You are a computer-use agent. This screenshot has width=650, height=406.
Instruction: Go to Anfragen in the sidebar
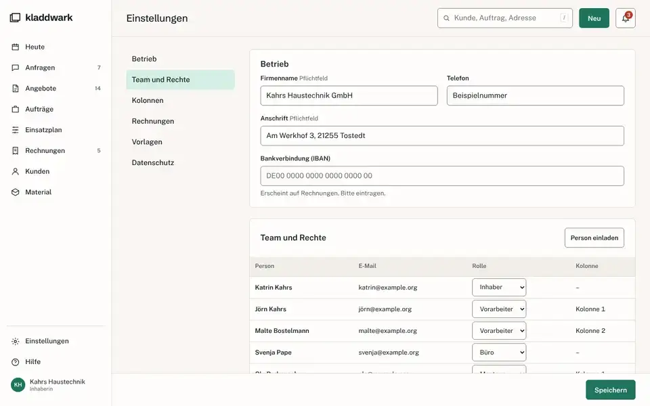tap(55, 68)
